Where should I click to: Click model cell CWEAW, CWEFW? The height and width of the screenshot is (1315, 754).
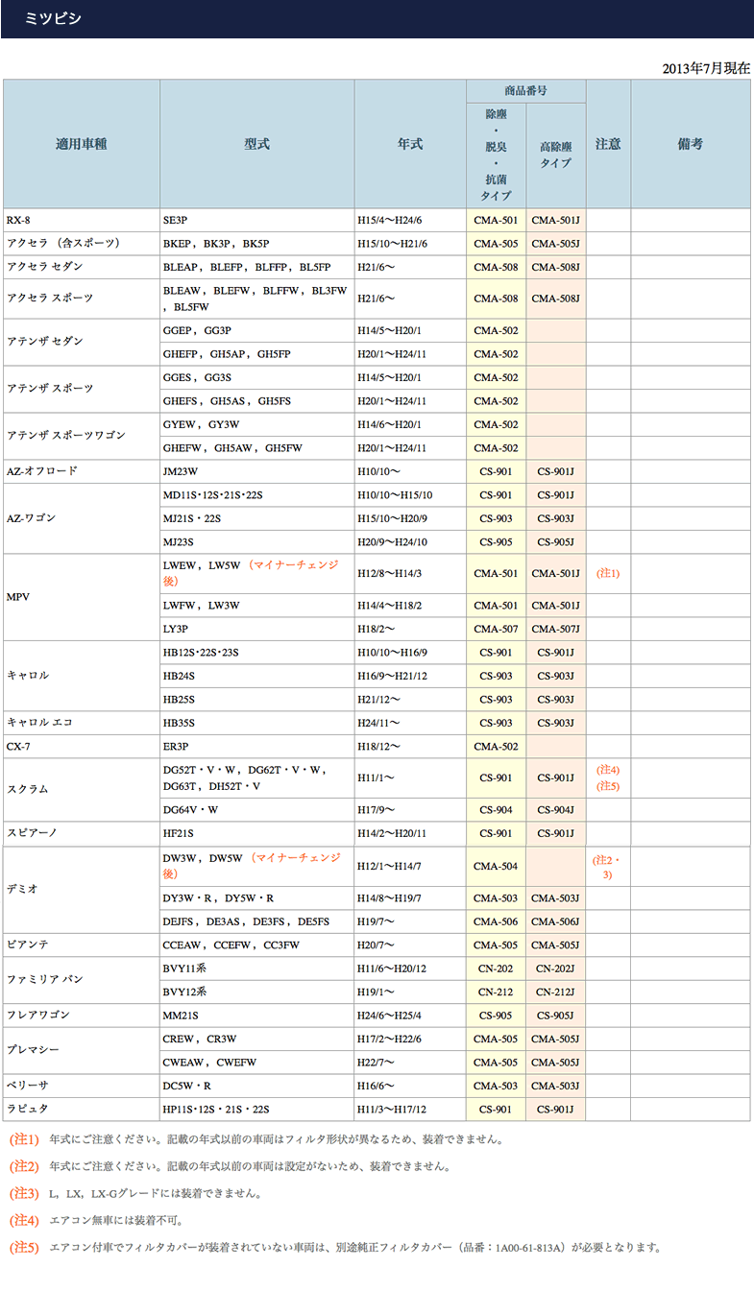[x=257, y=1063]
